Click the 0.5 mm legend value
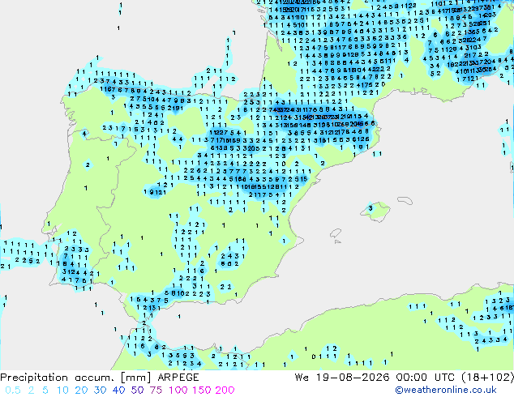The image size is (514, 397). 13,391
